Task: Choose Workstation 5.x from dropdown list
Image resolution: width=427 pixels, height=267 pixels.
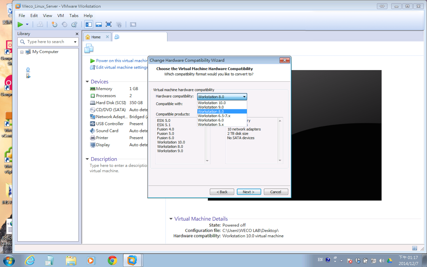Action: pos(222,124)
